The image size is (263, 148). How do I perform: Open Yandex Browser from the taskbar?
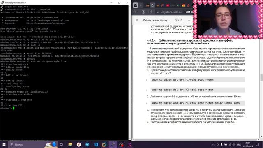(79, 144)
